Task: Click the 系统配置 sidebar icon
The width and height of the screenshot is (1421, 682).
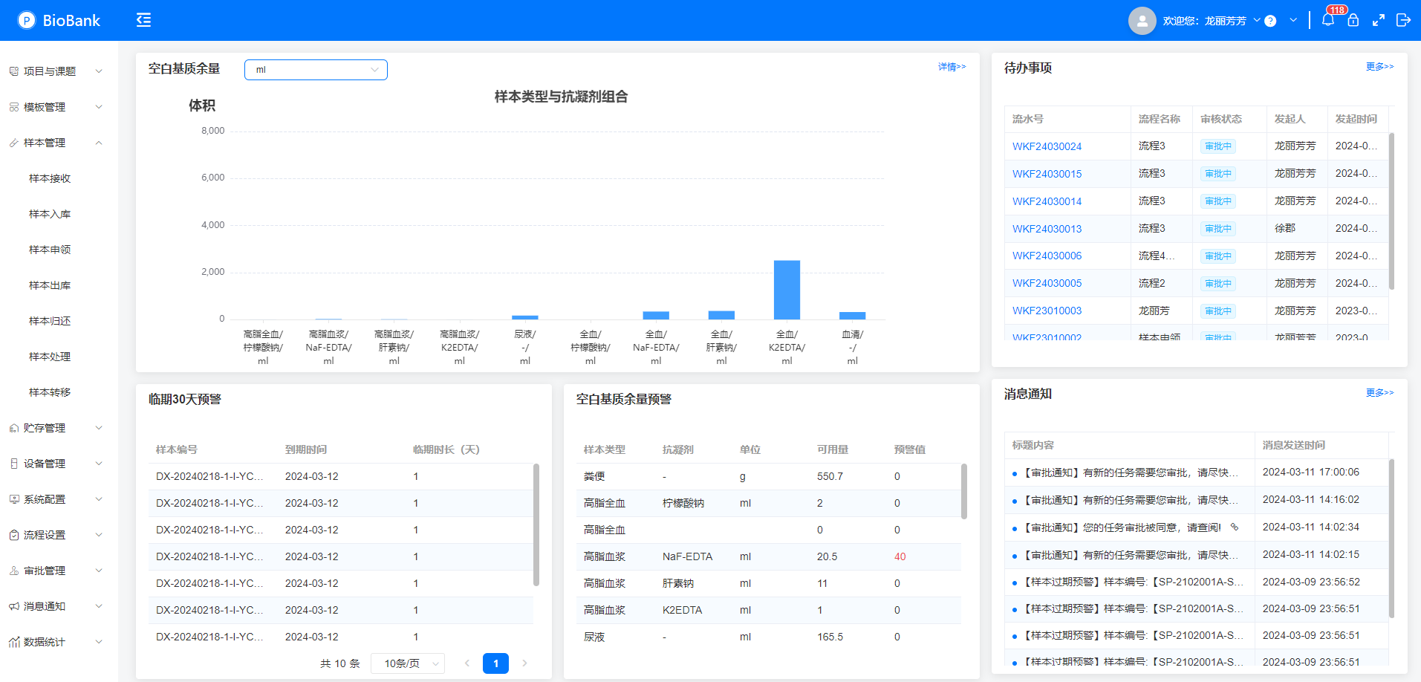Action: click(x=14, y=499)
